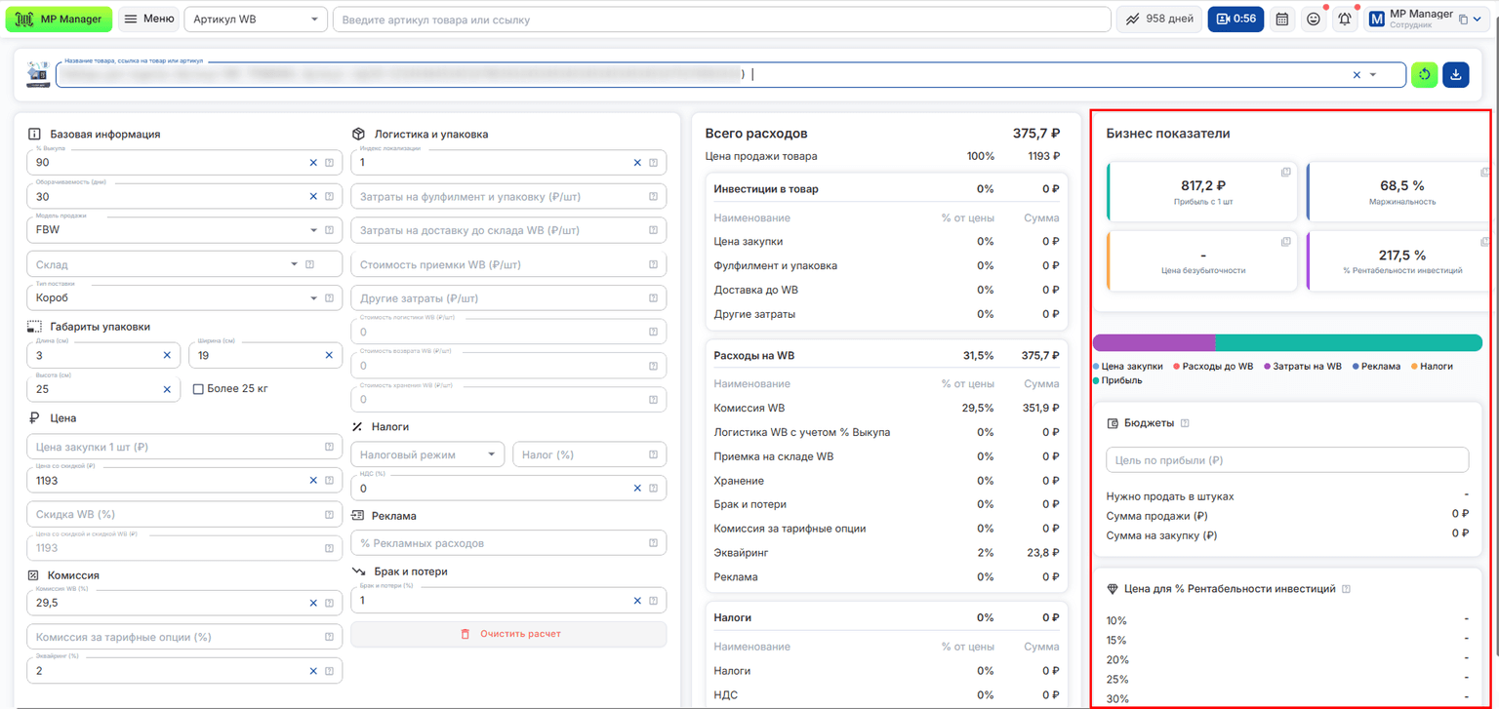
Task: Open the notifications bell icon
Action: coord(1345,19)
